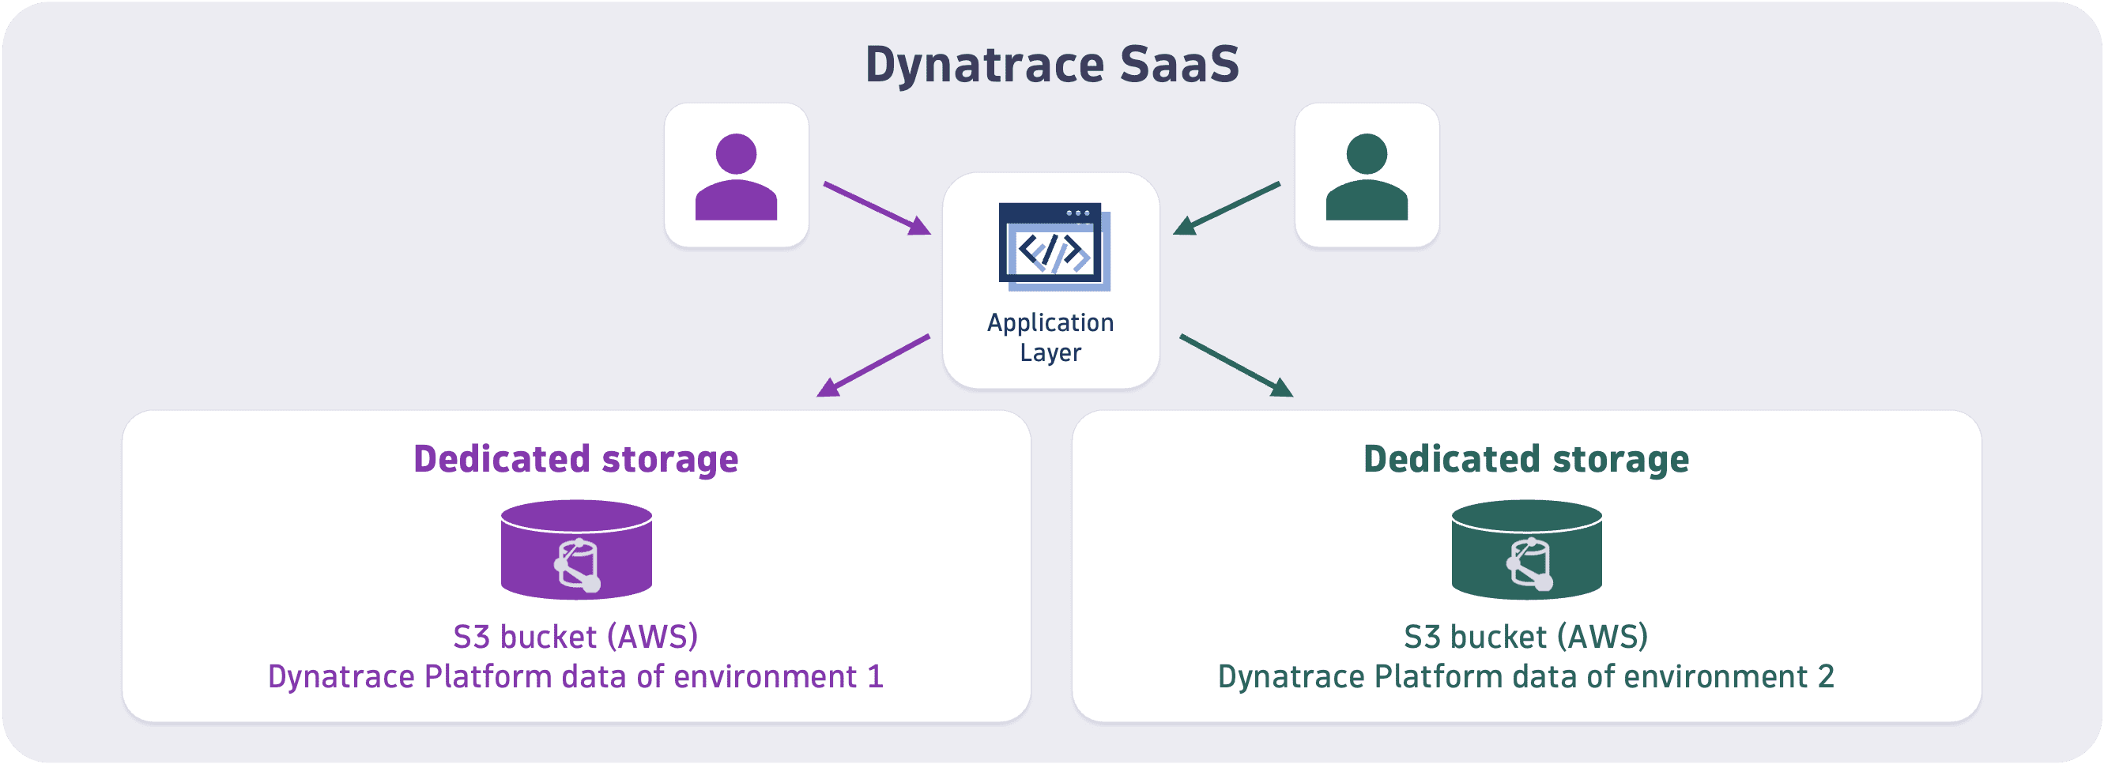The width and height of the screenshot is (2104, 764).
Task: Click the purple user icon
Action: coord(735,176)
